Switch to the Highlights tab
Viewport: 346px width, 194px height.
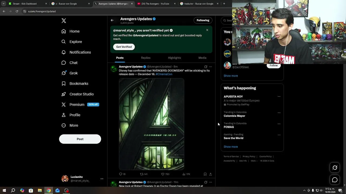(174, 58)
